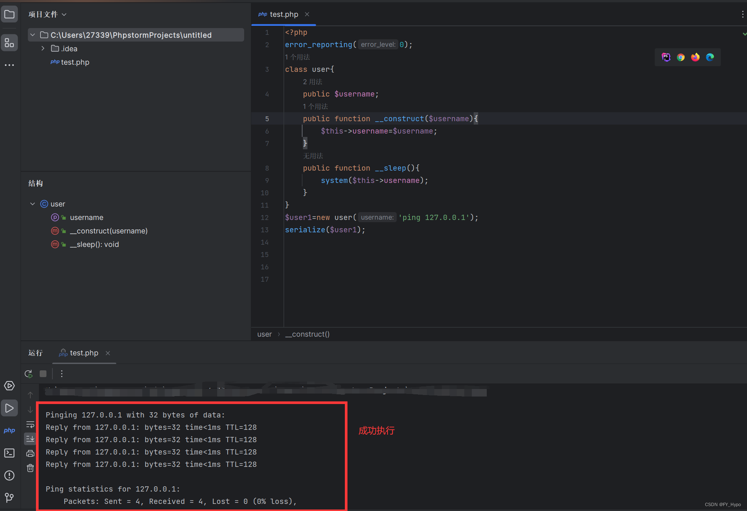This screenshot has width=747, height=511.
Task: Select the test.php run console tab
Action: (x=83, y=353)
